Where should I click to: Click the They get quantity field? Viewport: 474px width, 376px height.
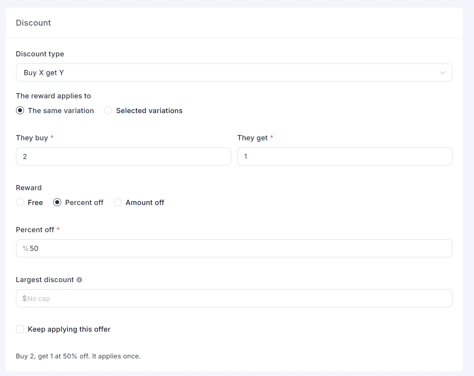coord(345,157)
